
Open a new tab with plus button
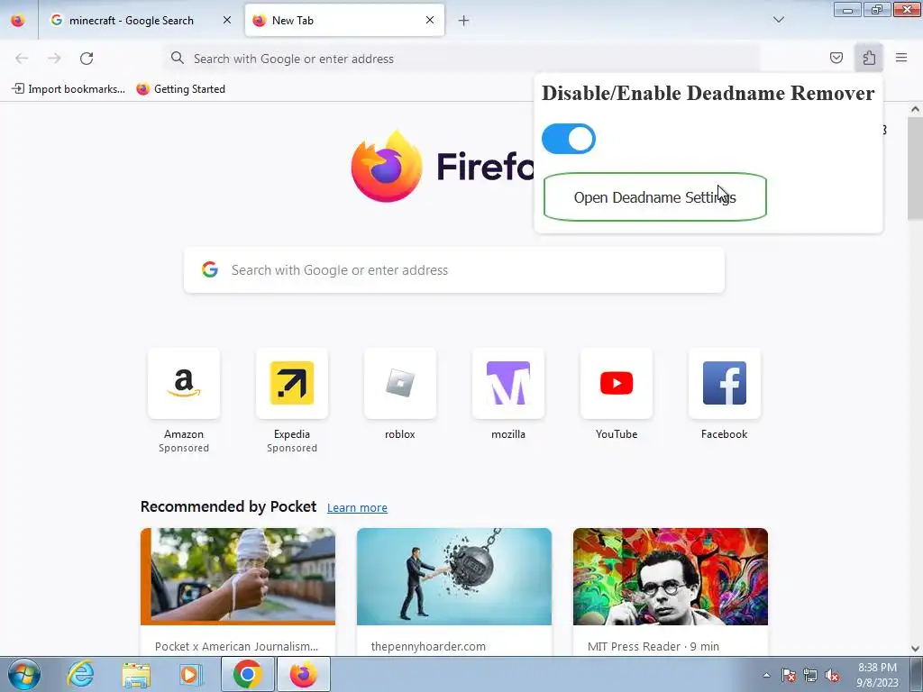pyautogui.click(x=464, y=21)
